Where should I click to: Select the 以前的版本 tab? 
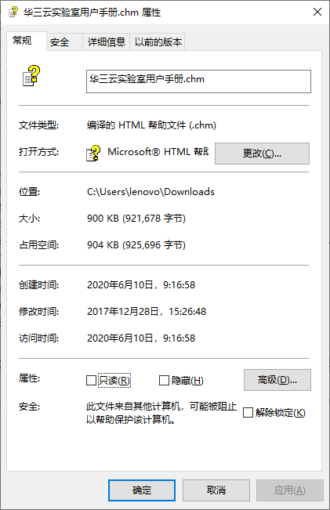tap(158, 42)
